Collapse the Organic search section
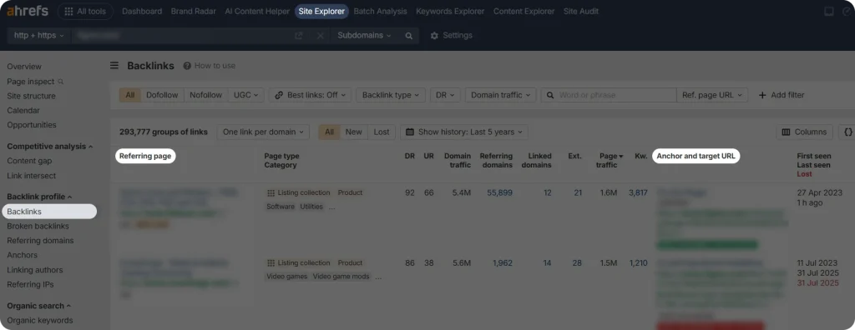 pyautogui.click(x=39, y=306)
